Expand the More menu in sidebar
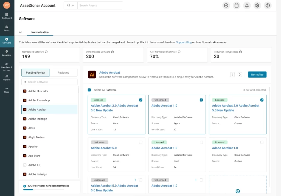281x196 pixels. point(7,90)
